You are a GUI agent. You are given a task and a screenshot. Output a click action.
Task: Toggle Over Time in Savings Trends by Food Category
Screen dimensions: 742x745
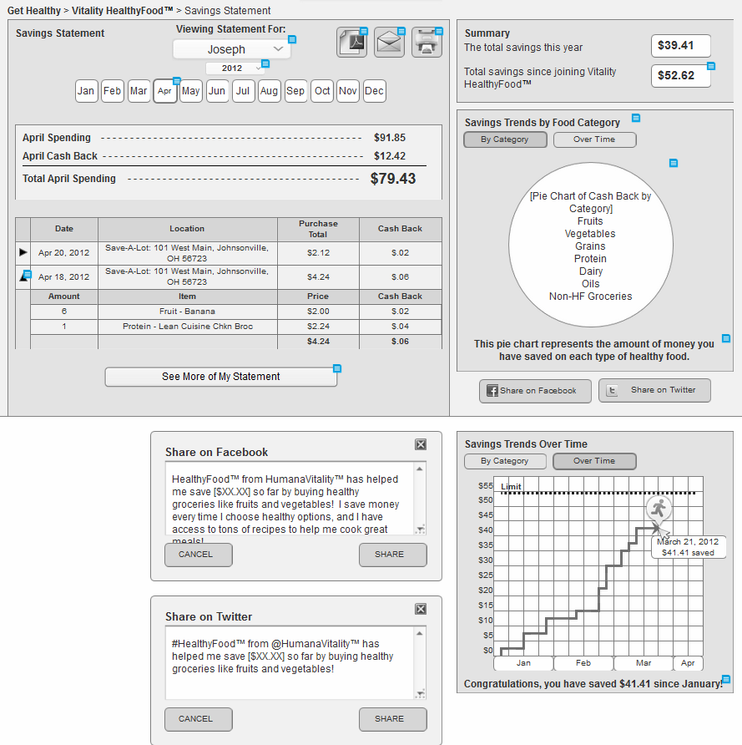(594, 139)
